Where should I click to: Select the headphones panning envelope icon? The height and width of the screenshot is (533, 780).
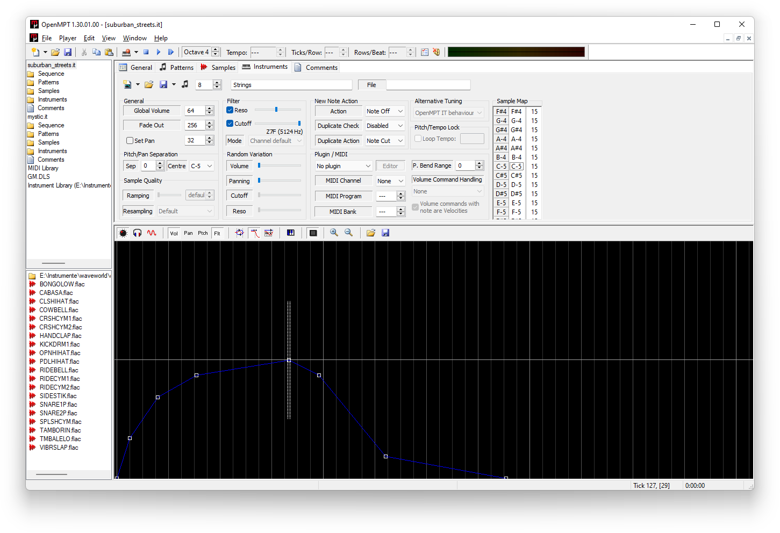pyautogui.click(x=137, y=233)
